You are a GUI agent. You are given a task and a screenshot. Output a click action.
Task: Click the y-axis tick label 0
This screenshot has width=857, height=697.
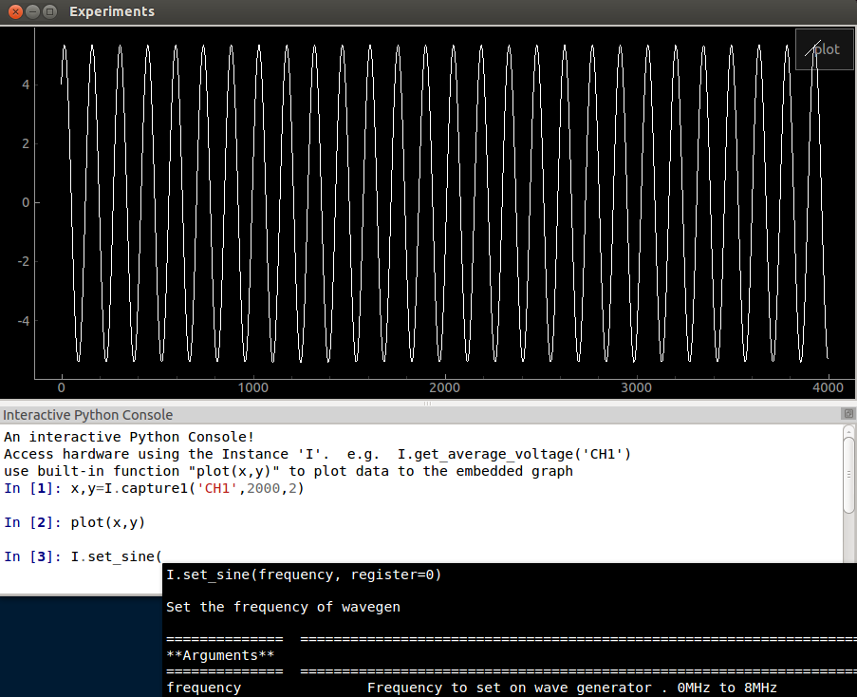coord(26,203)
